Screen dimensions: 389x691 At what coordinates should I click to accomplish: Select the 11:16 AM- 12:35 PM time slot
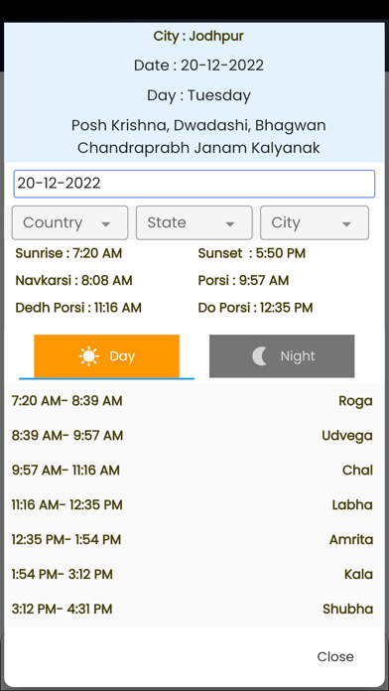tap(194, 505)
